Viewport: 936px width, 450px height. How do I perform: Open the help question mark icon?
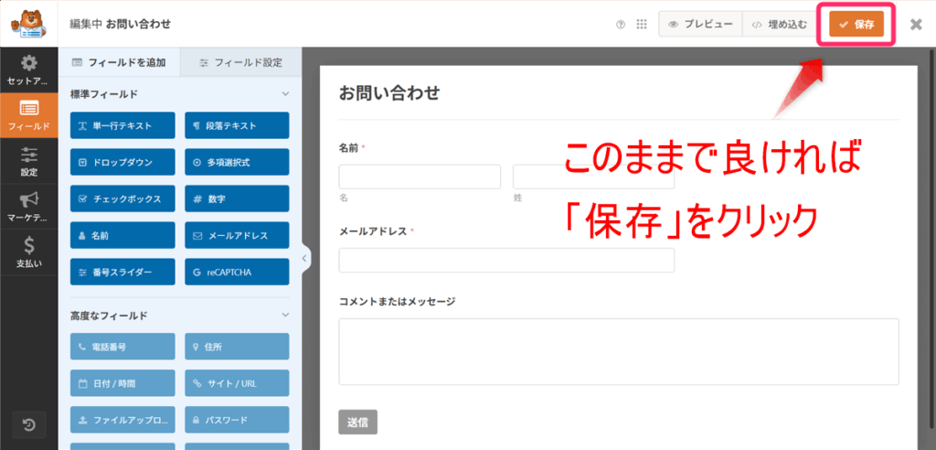(x=621, y=25)
